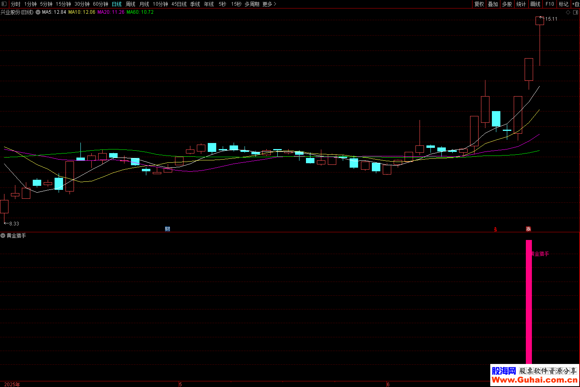This screenshot has height=387, width=580.
Task: Click the MA60: 10.72 indicator label
Action: point(140,12)
